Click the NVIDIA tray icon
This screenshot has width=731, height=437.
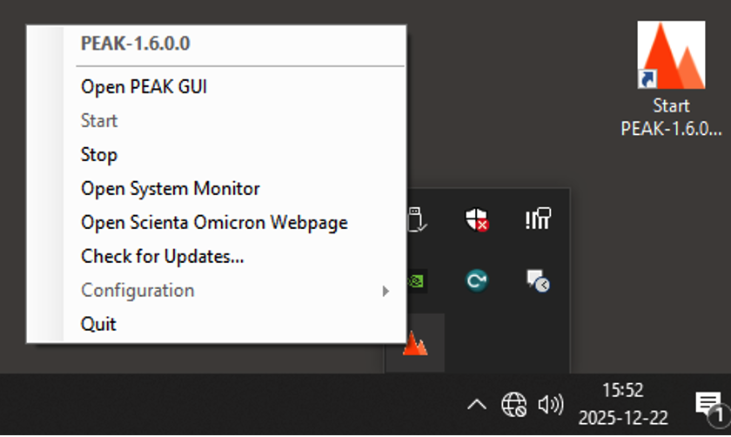pos(417,280)
